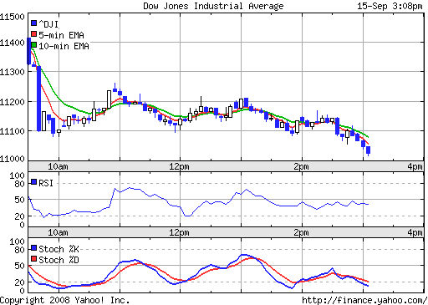This screenshot has width=428, height=305.
Task: Click the blue ^DJI legend swatch
Action: click(34, 23)
